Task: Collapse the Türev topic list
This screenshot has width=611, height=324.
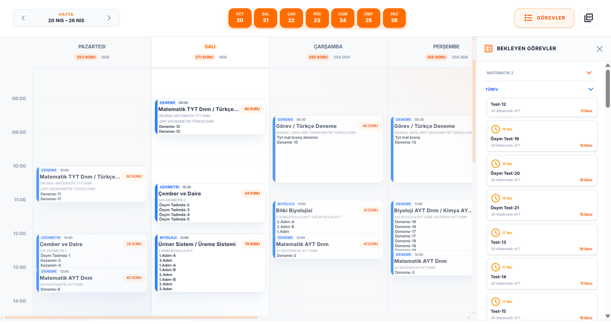Action: click(590, 90)
